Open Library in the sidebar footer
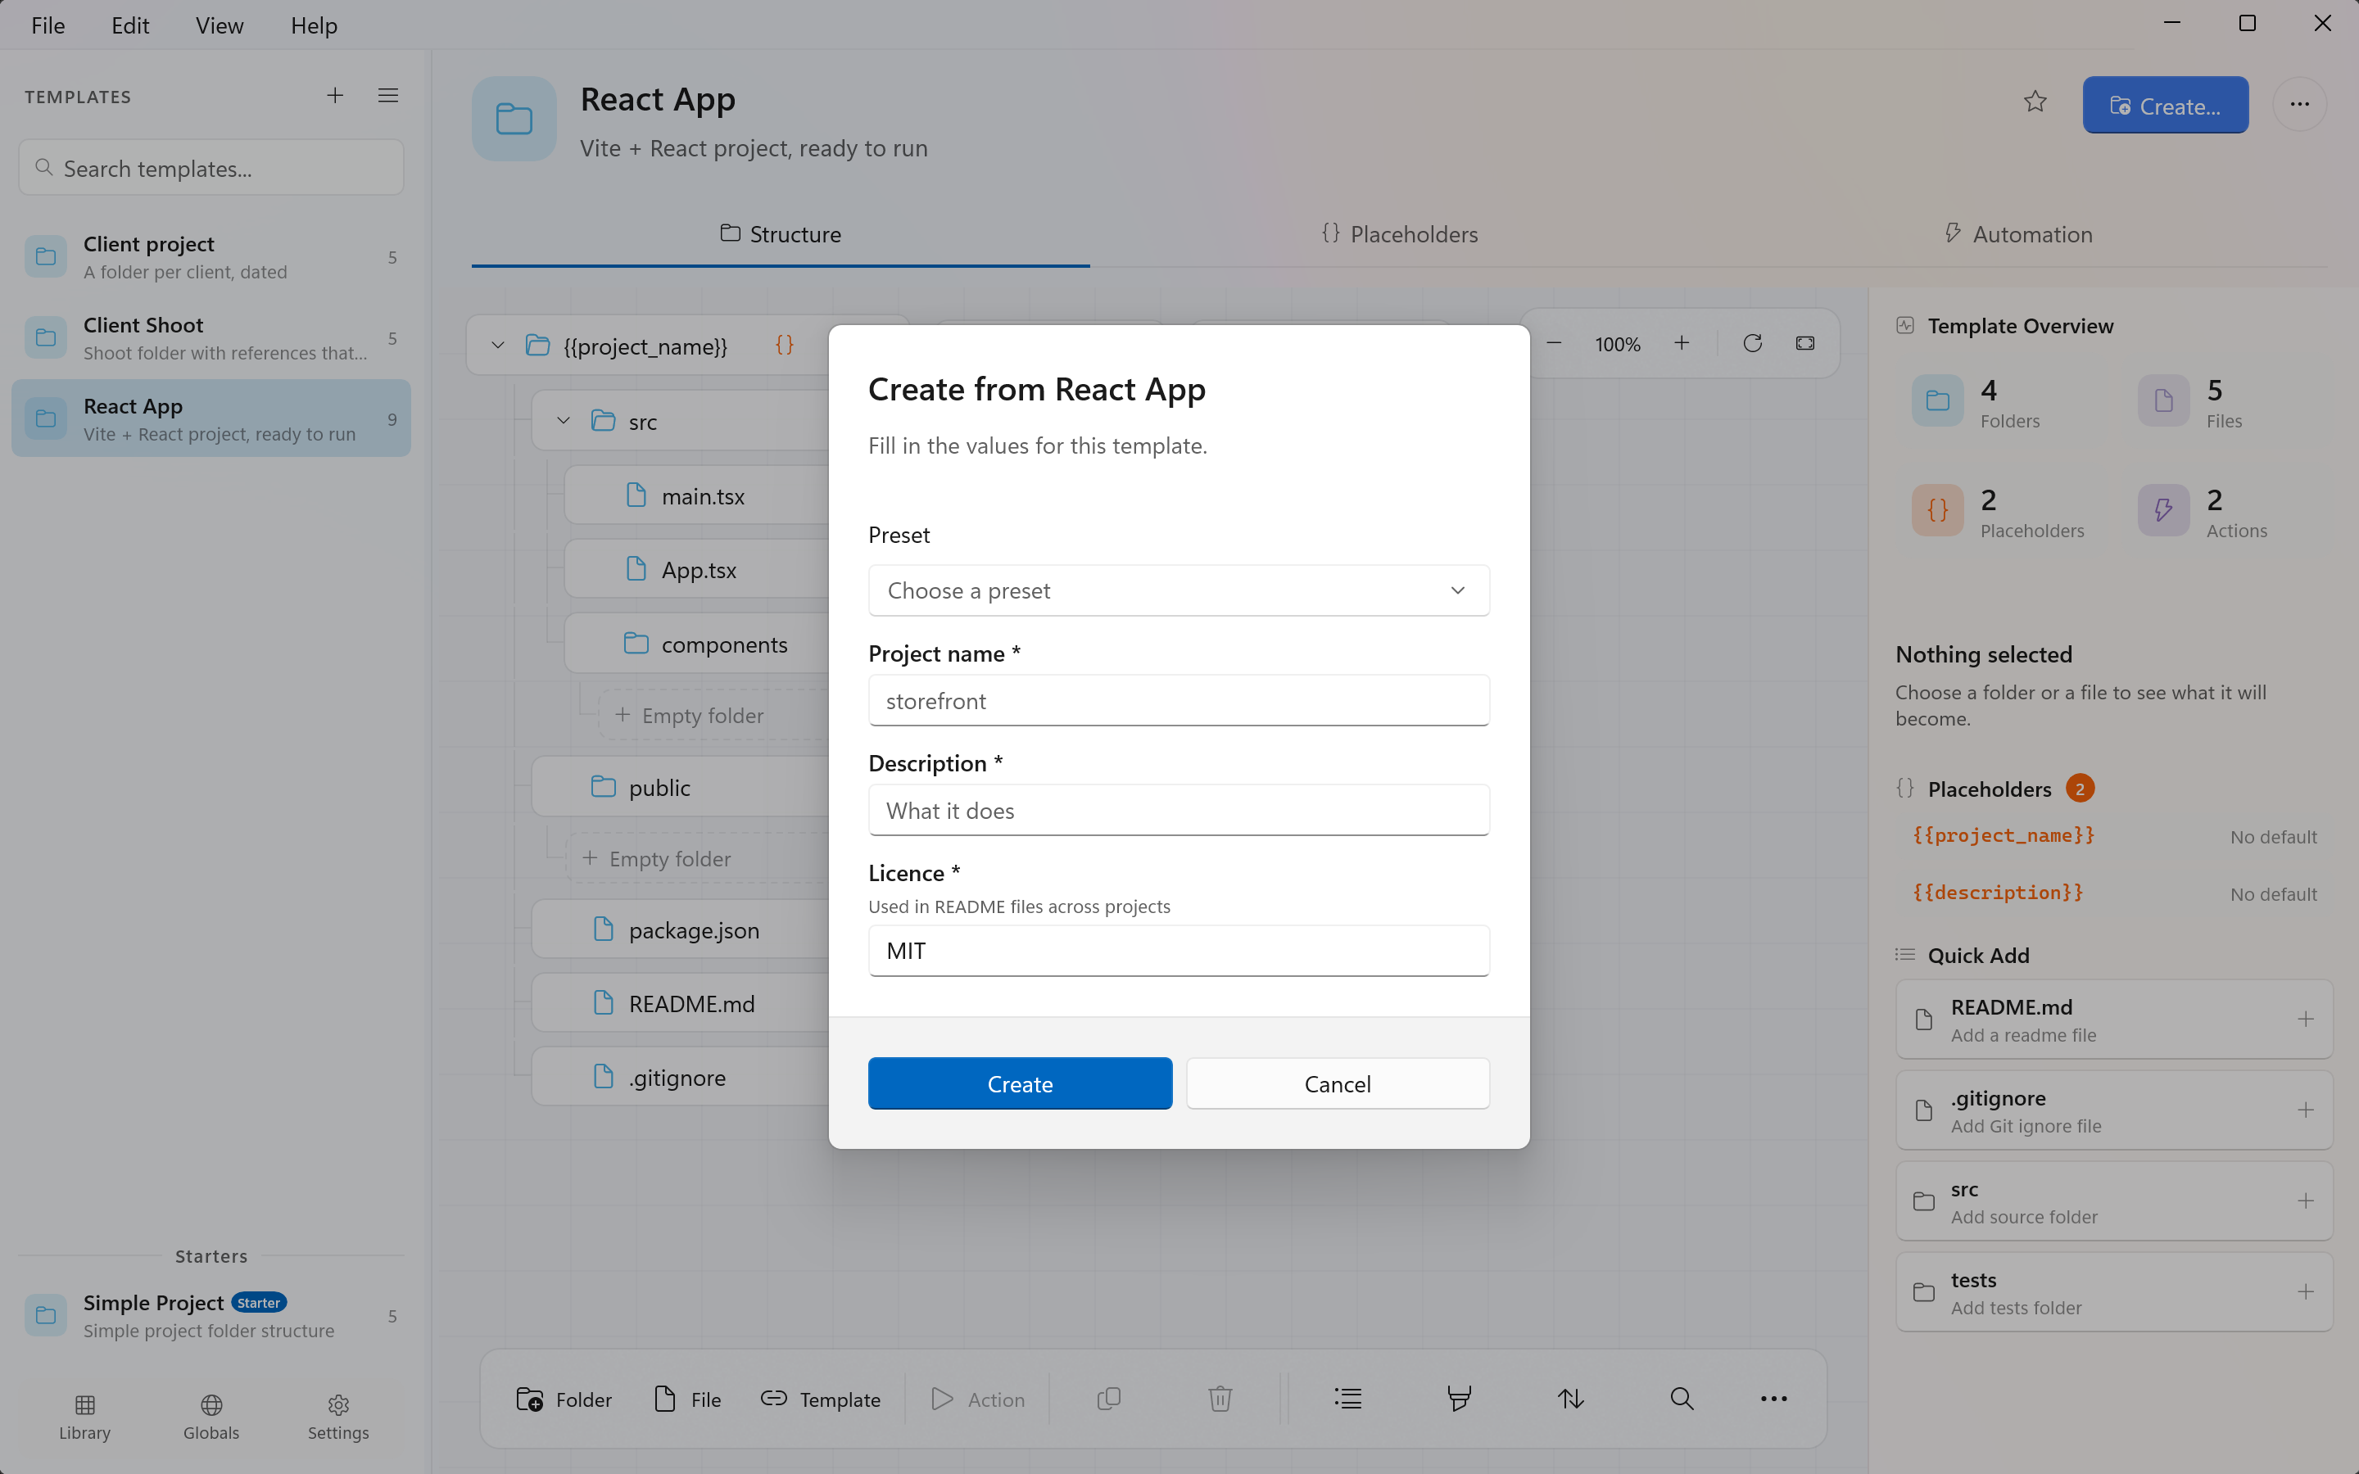 (x=85, y=1417)
